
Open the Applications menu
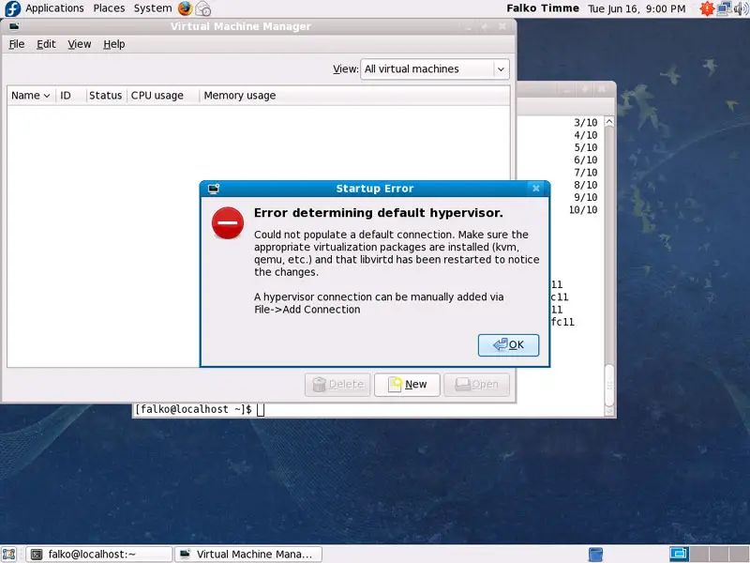[54, 8]
